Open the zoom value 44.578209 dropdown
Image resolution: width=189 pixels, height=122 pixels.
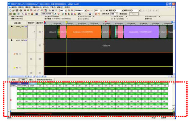[52, 14]
